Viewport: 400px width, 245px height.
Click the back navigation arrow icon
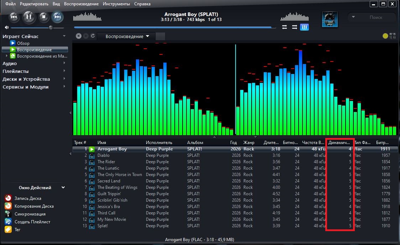coord(79,36)
